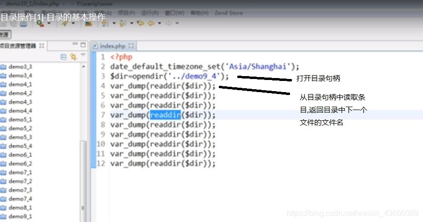Close the index.php editor tab
Screen dimensions: 423x222
[x=131, y=46]
